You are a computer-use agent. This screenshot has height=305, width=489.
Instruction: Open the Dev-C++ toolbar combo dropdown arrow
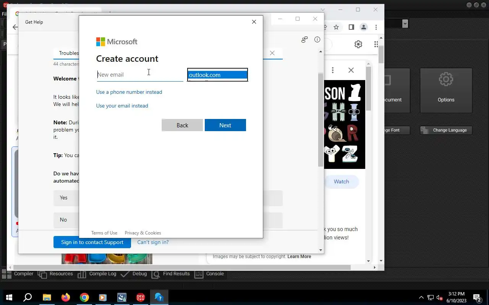(x=405, y=24)
